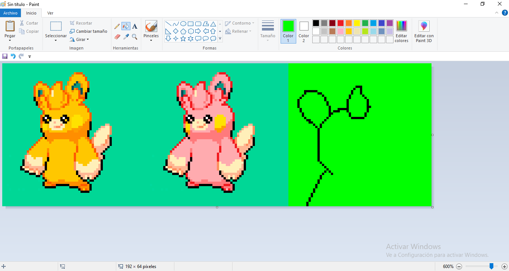Set Color 1 as active color slot
The width and height of the screenshot is (509, 271).
288,31
